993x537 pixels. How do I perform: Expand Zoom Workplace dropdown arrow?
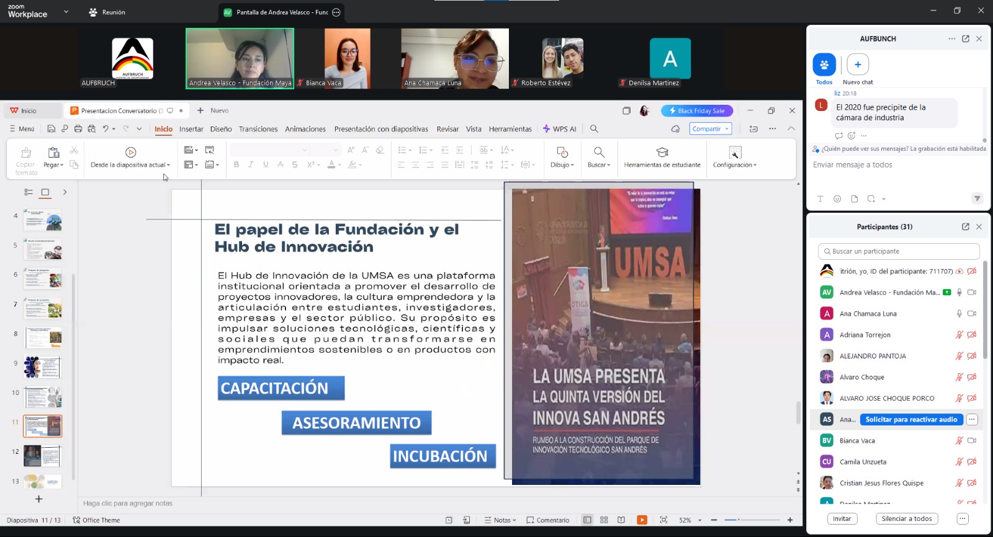pos(66,12)
